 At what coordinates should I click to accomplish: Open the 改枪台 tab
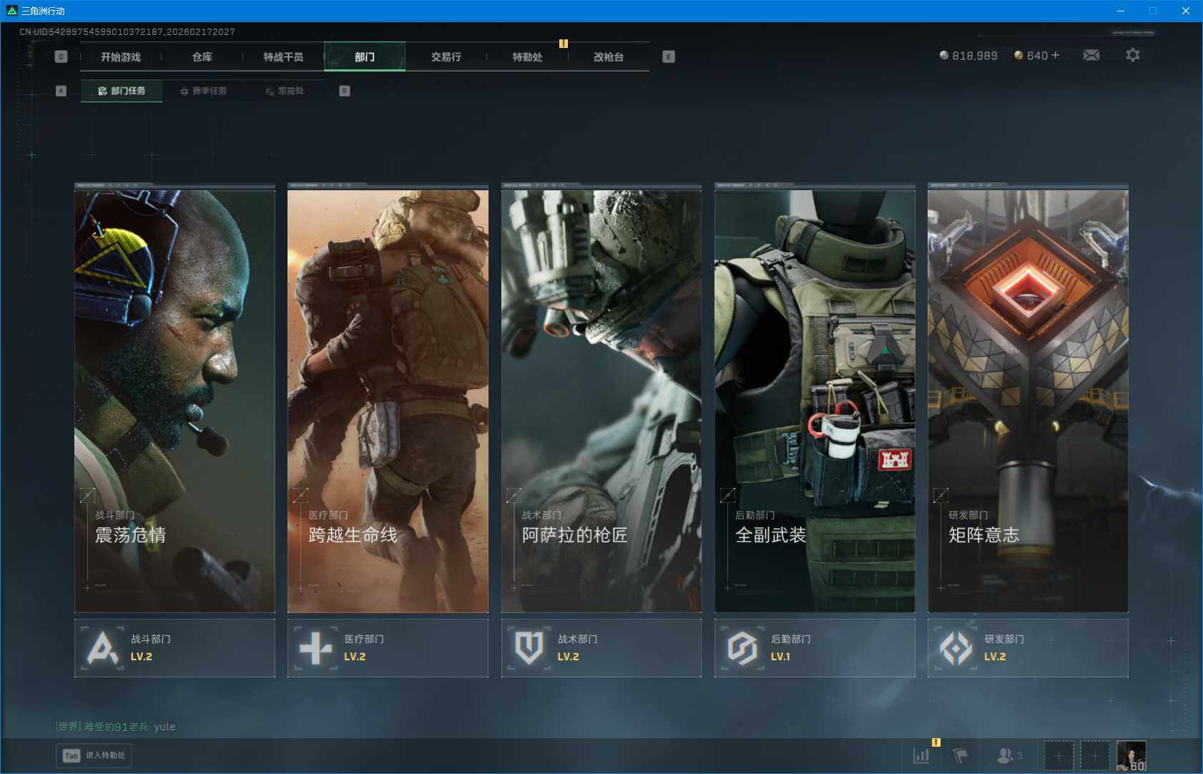click(x=608, y=57)
